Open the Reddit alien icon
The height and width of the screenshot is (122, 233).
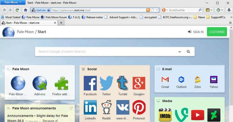[x=107, y=107]
